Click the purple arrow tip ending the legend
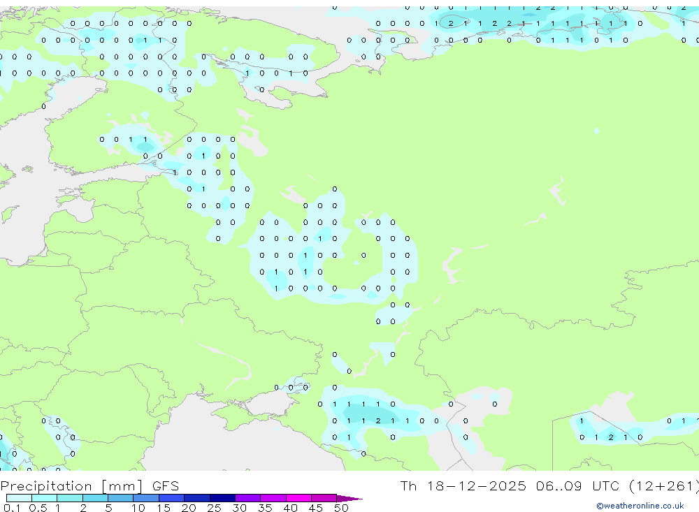Viewport: 699px width, 512px height. click(x=349, y=499)
